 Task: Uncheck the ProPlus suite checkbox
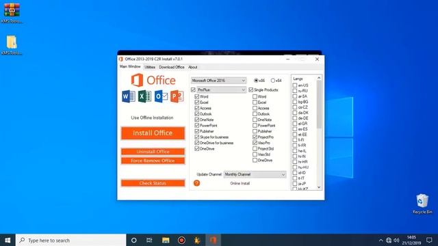[193, 90]
